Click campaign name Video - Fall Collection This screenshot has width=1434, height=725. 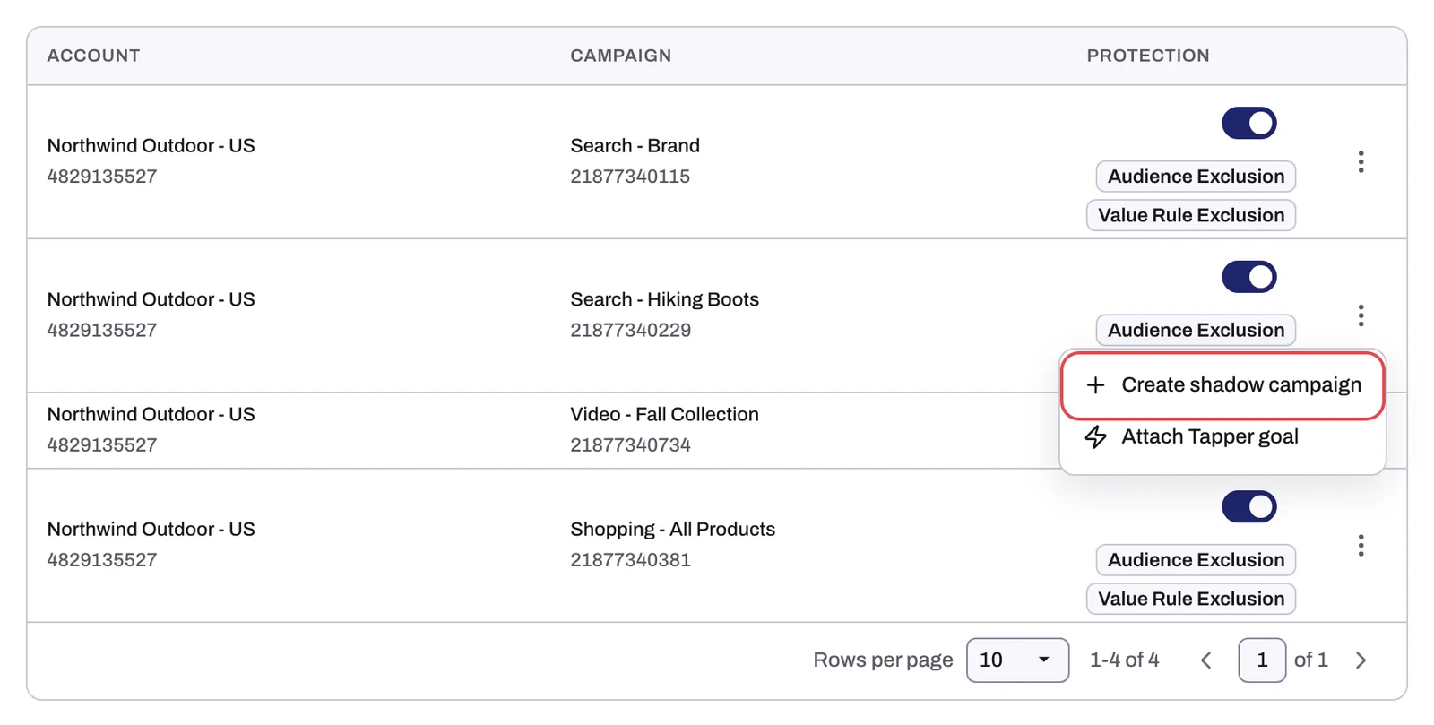[664, 414]
